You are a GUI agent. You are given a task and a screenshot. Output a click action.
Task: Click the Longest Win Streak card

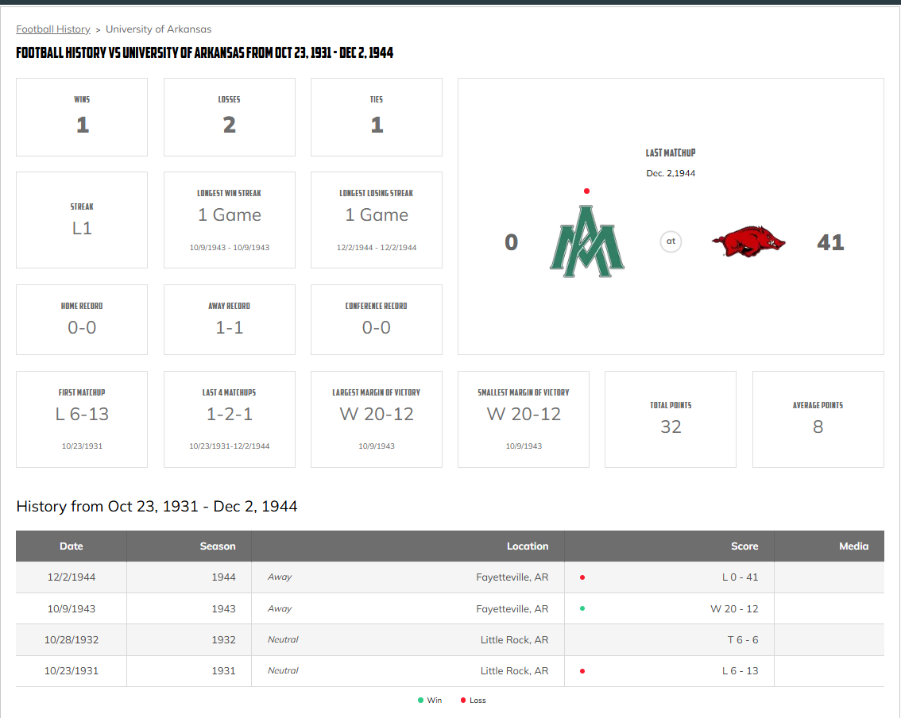pos(230,220)
